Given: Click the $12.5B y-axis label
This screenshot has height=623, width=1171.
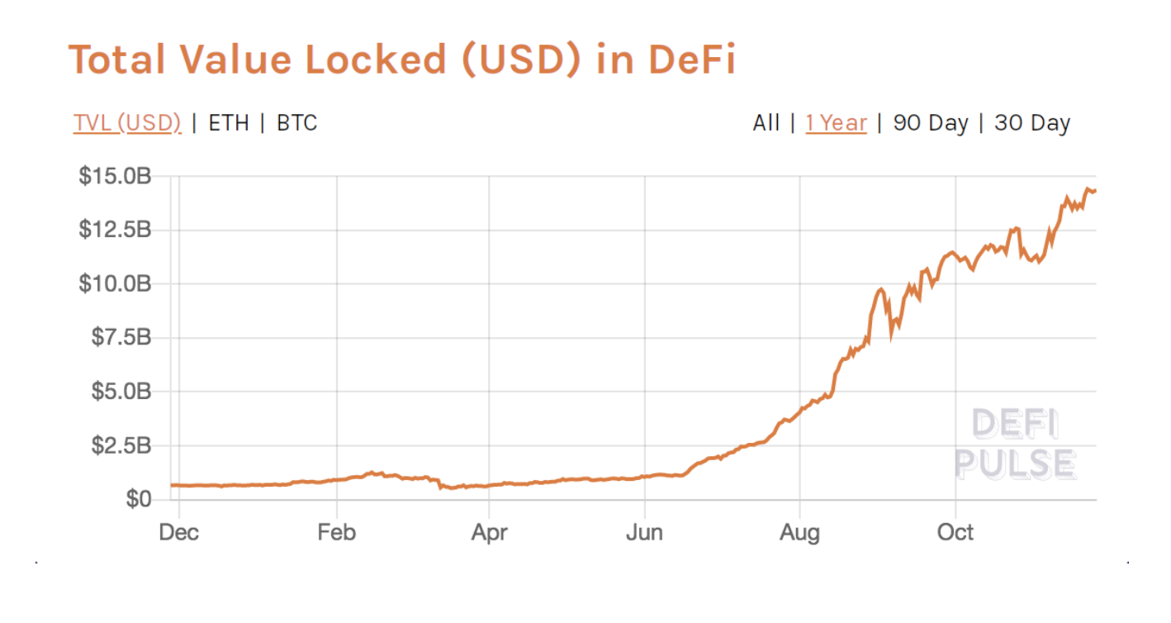Looking at the screenshot, I should [115, 230].
